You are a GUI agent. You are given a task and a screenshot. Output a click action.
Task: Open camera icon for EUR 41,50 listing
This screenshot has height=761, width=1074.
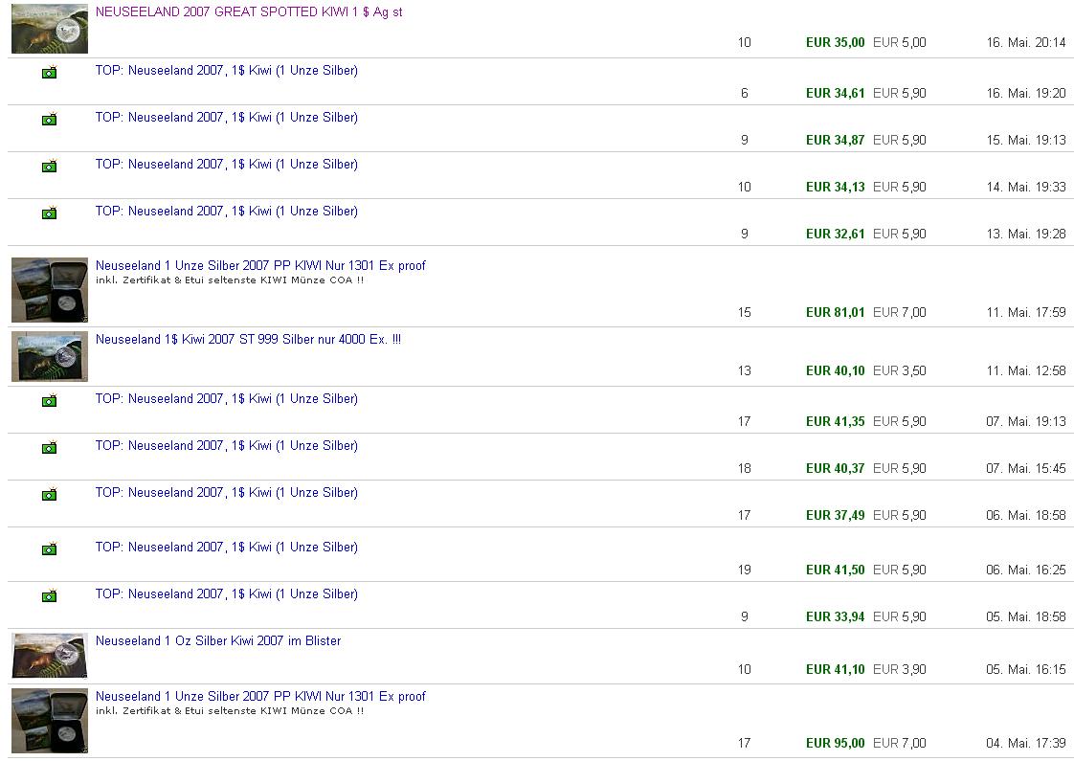(x=49, y=549)
